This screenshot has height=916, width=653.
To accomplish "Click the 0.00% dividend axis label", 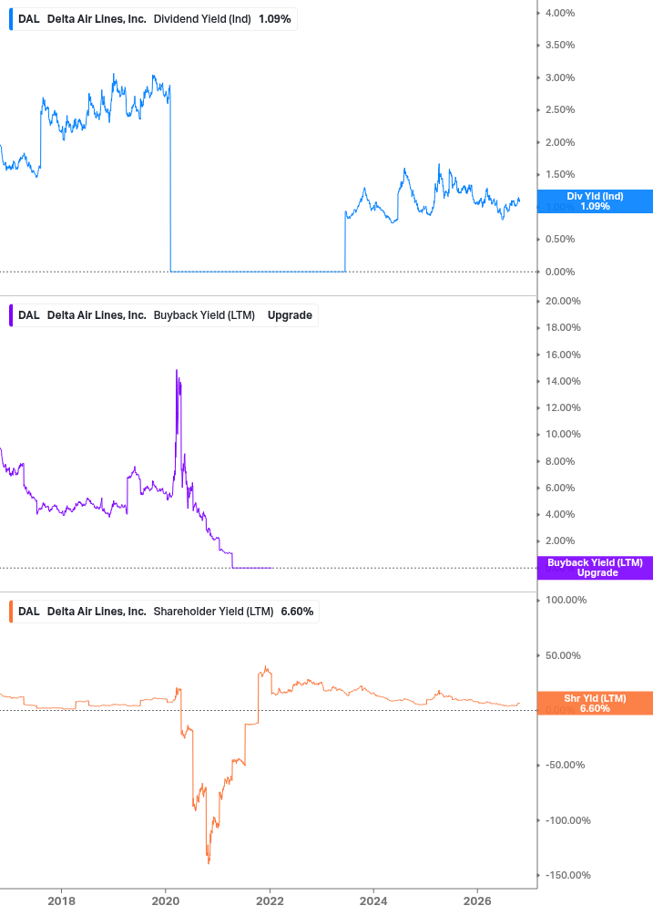I will click(x=560, y=272).
